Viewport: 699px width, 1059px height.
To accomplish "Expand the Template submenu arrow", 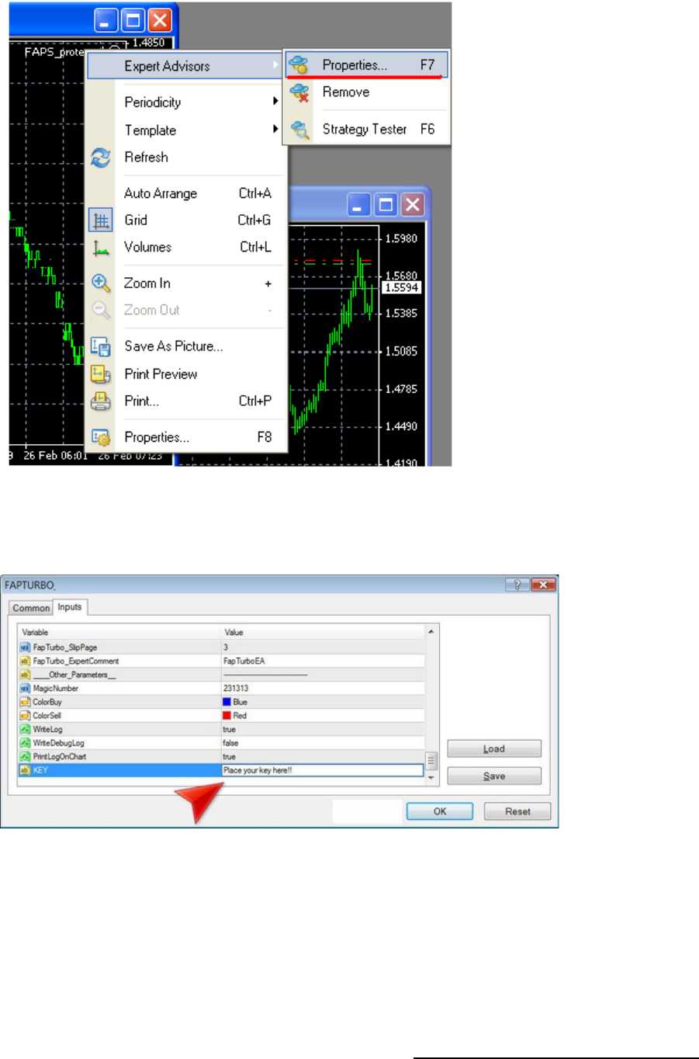I will (x=275, y=130).
